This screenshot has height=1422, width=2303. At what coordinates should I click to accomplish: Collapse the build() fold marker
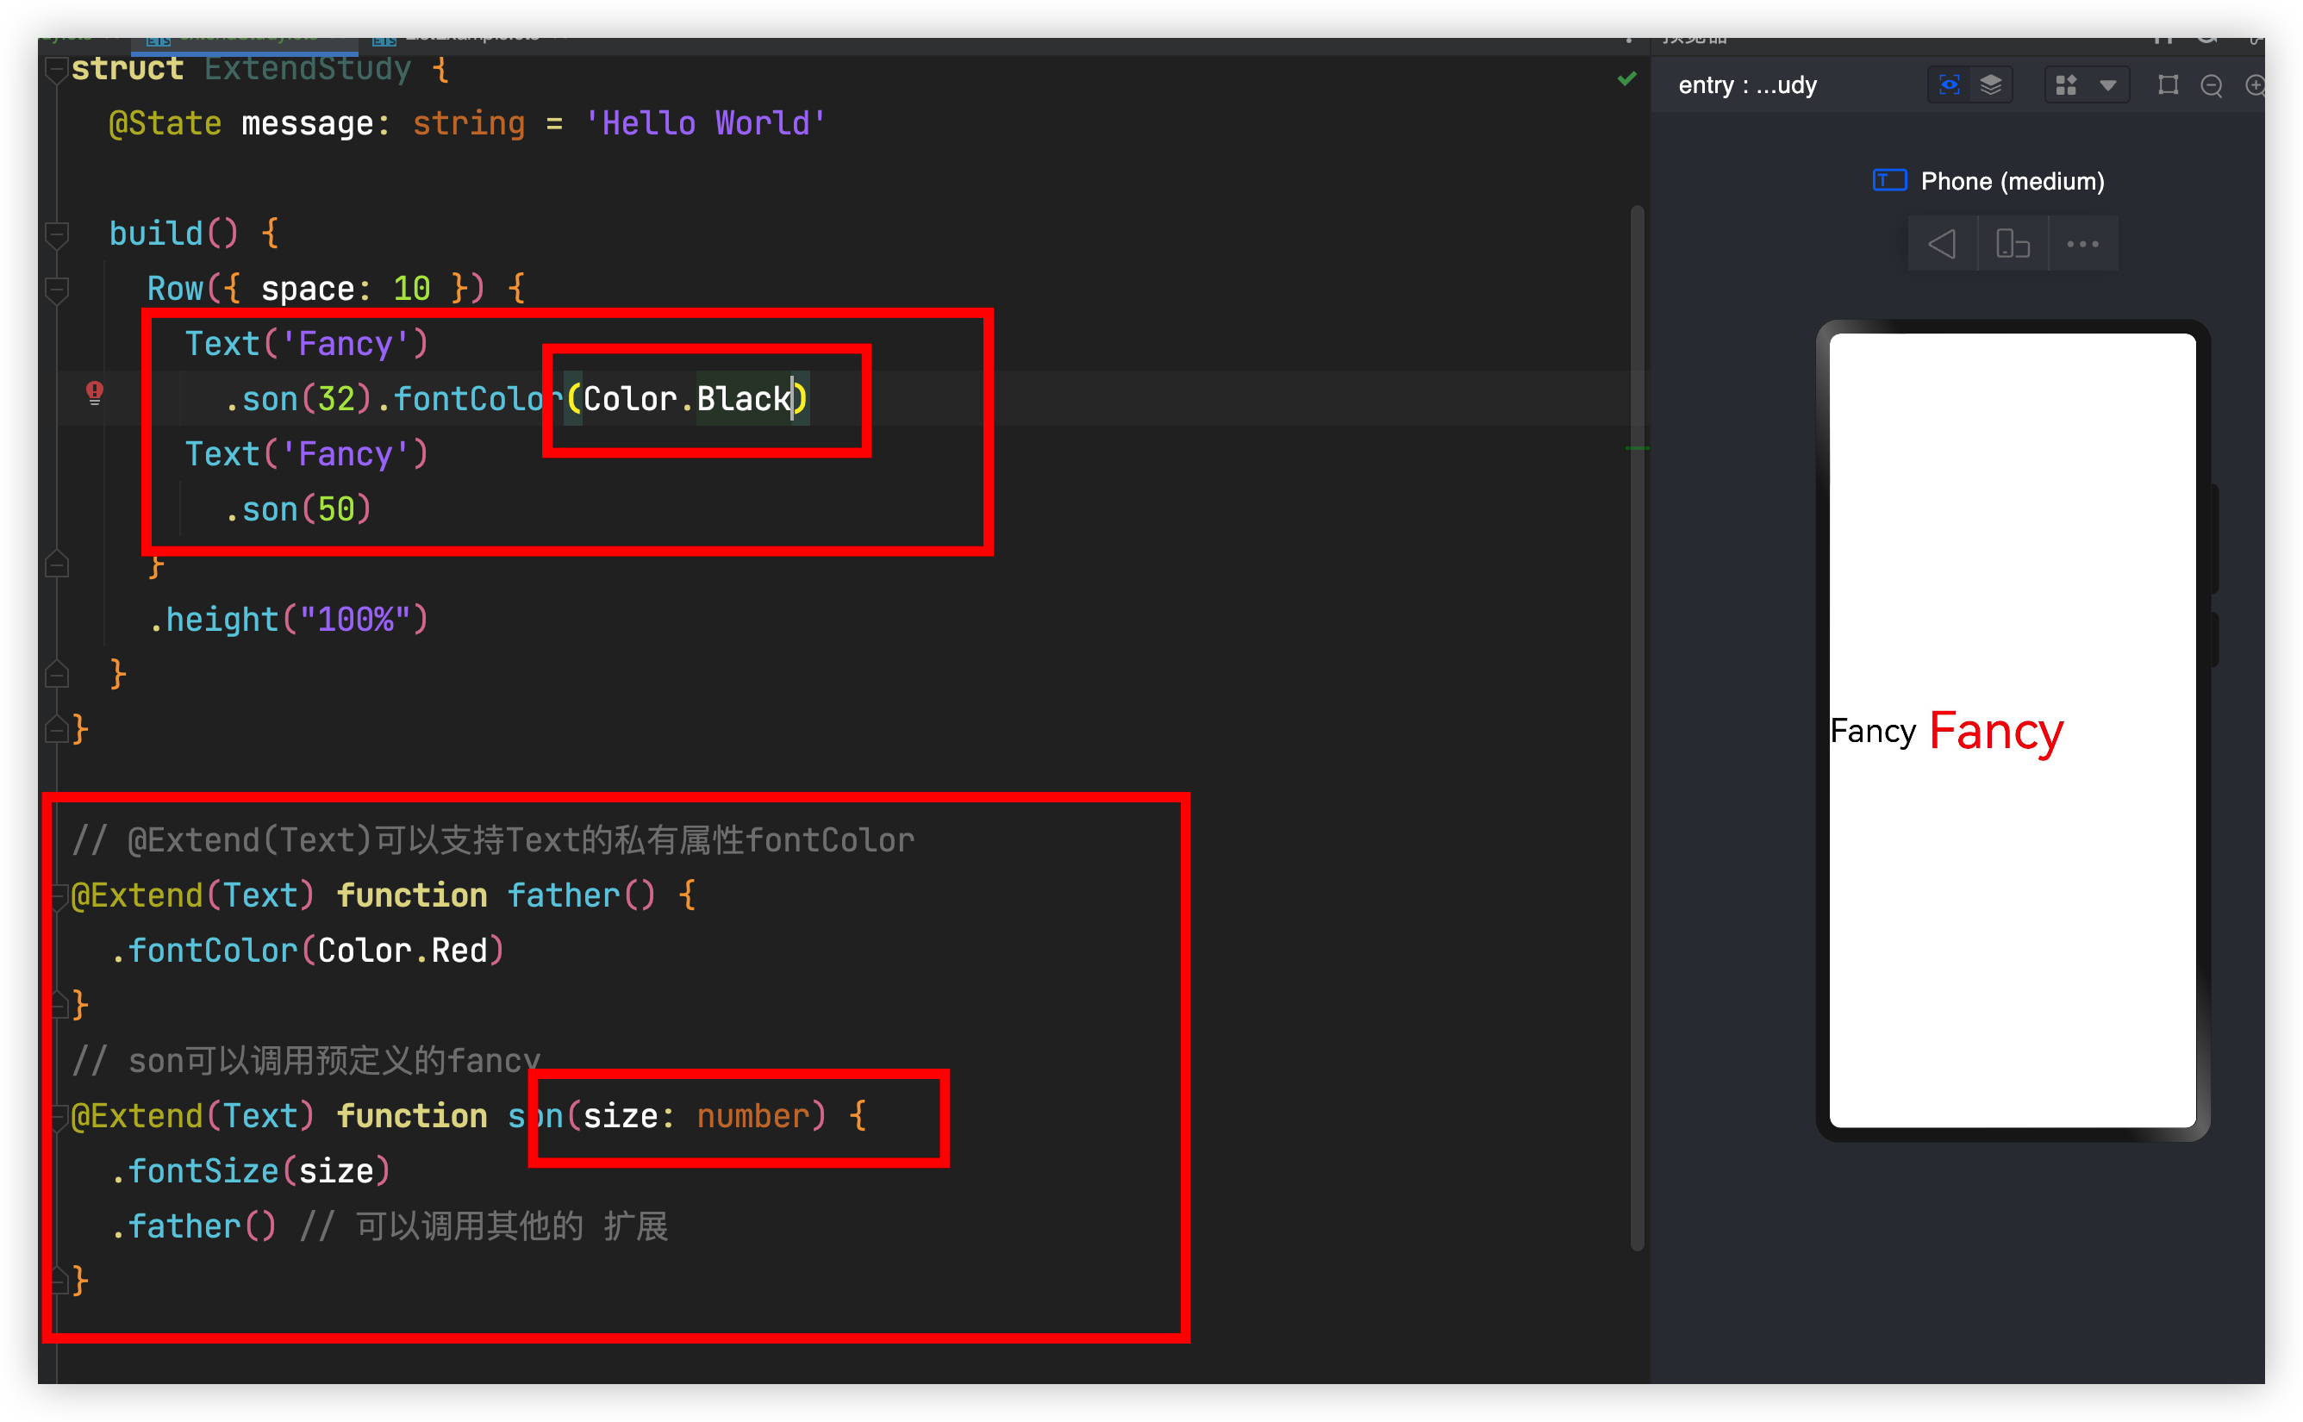pyautogui.click(x=56, y=234)
